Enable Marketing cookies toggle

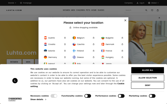(x=152, y=96)
